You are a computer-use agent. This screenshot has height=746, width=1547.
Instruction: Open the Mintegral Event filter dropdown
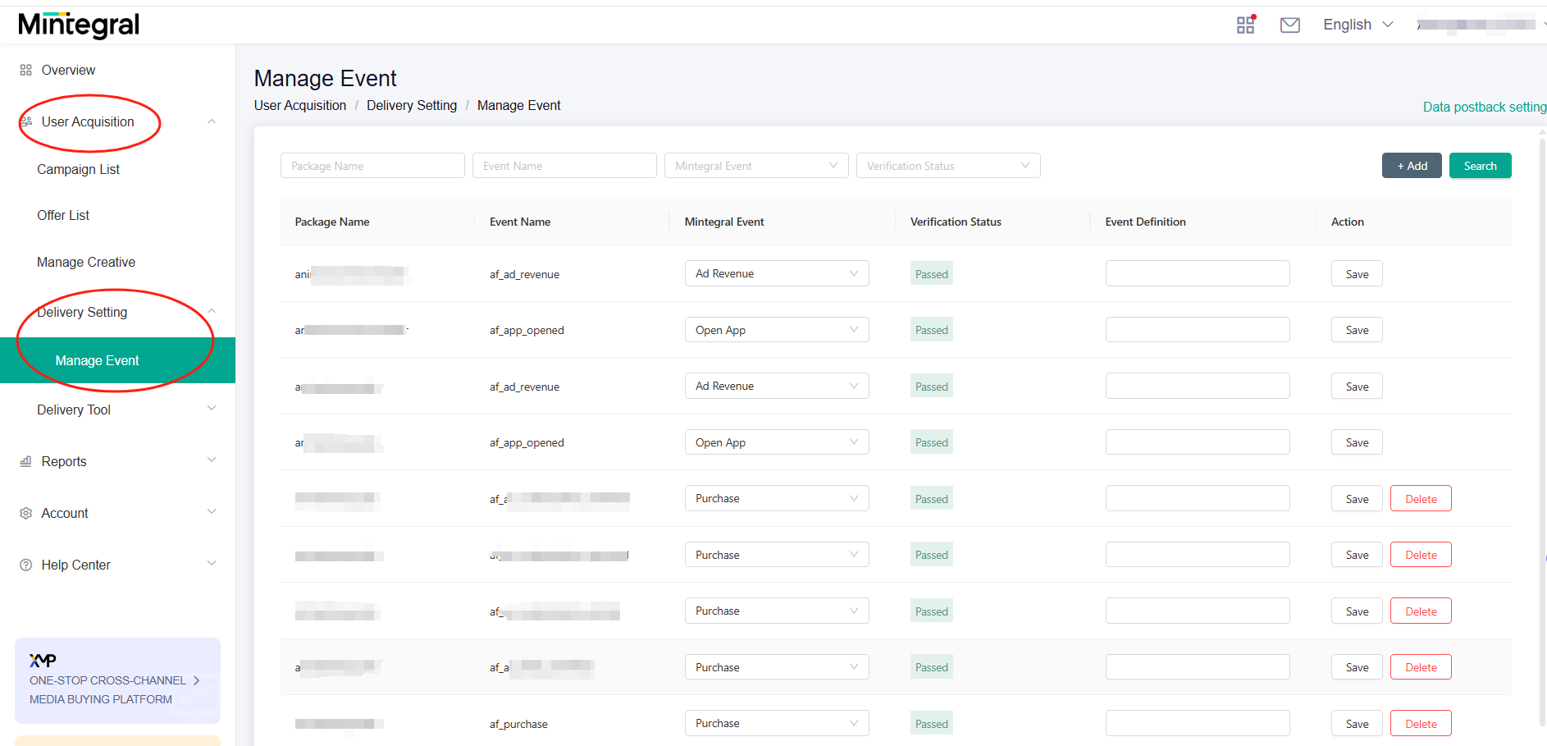(755, 166)
